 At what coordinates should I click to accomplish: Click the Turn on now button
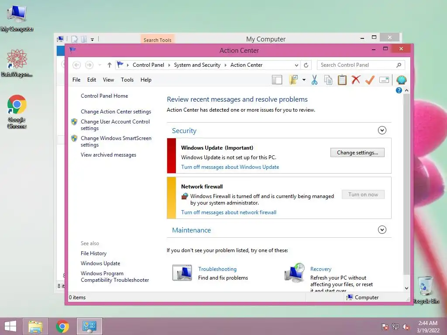click(363, 195)
